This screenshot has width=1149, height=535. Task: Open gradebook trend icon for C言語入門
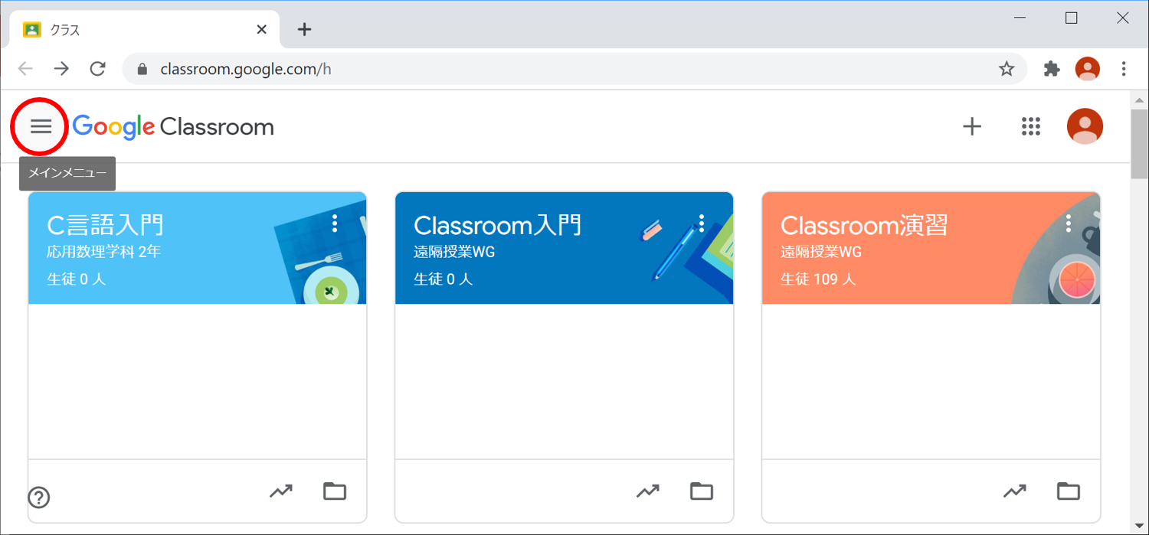pos(281,491)
